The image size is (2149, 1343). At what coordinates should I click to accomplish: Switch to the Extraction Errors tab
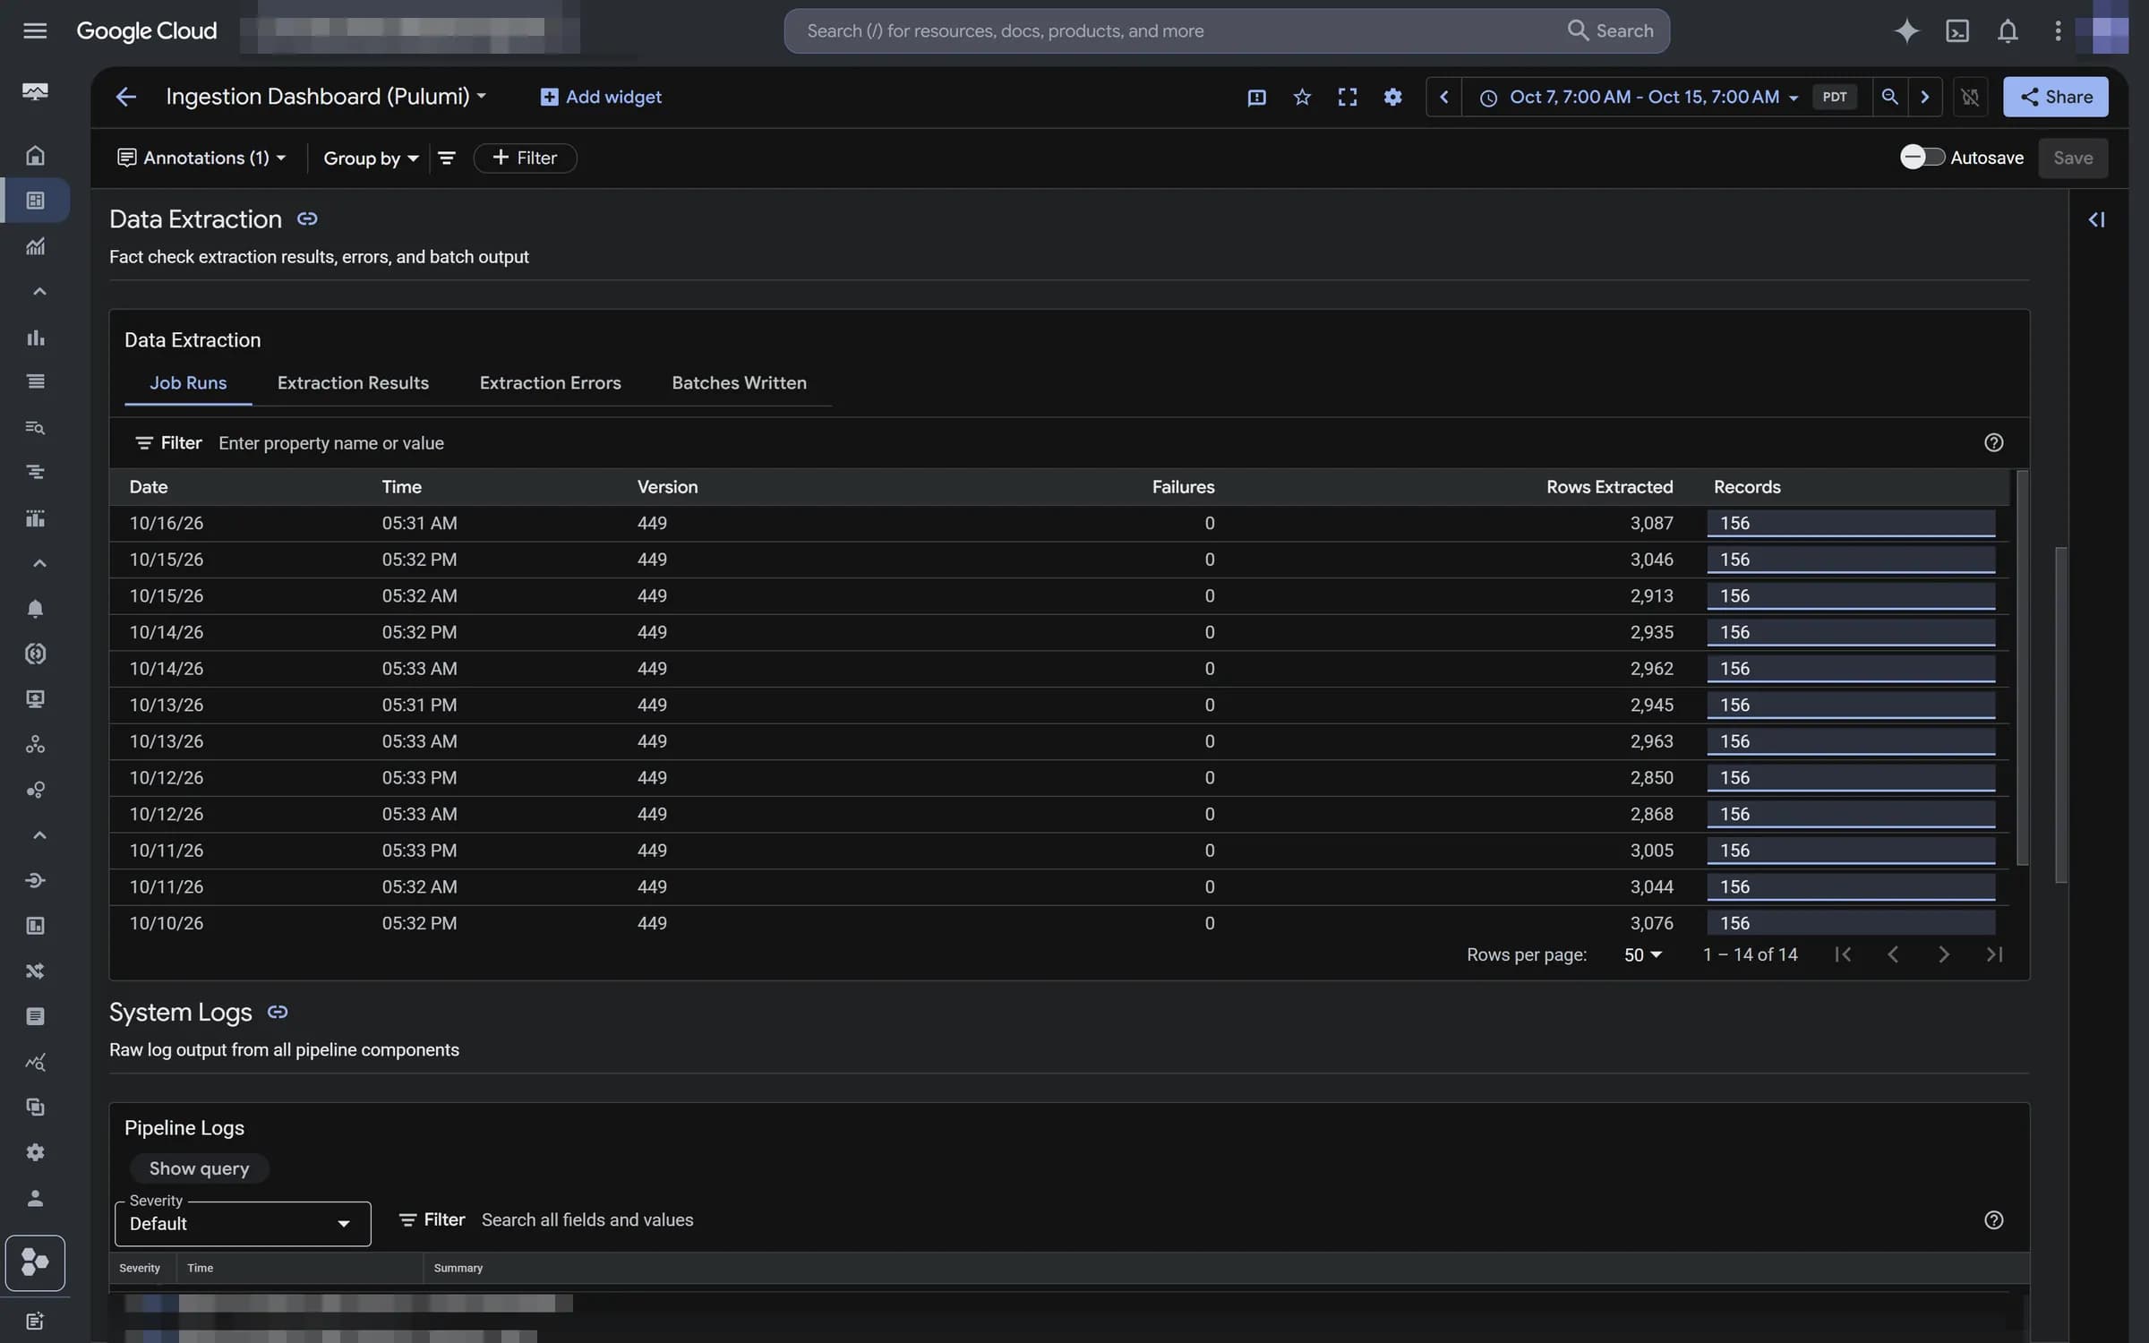coord(550,383)
